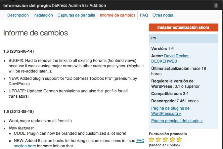Click the FYI panel header
The image size is (223, 149).
coord(184,38)
